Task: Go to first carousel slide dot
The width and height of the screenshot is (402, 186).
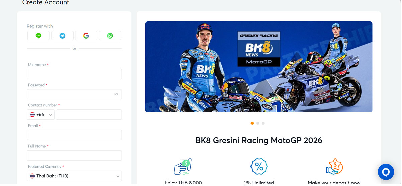Action: click(x=252, y=123)
